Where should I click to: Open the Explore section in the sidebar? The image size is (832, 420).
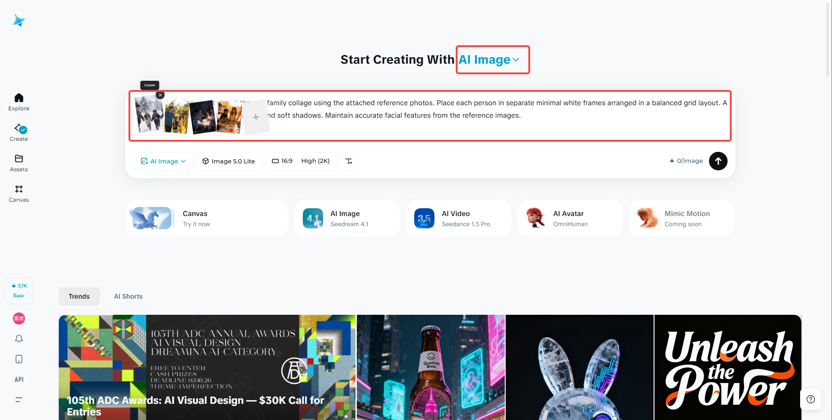[18, 102]
